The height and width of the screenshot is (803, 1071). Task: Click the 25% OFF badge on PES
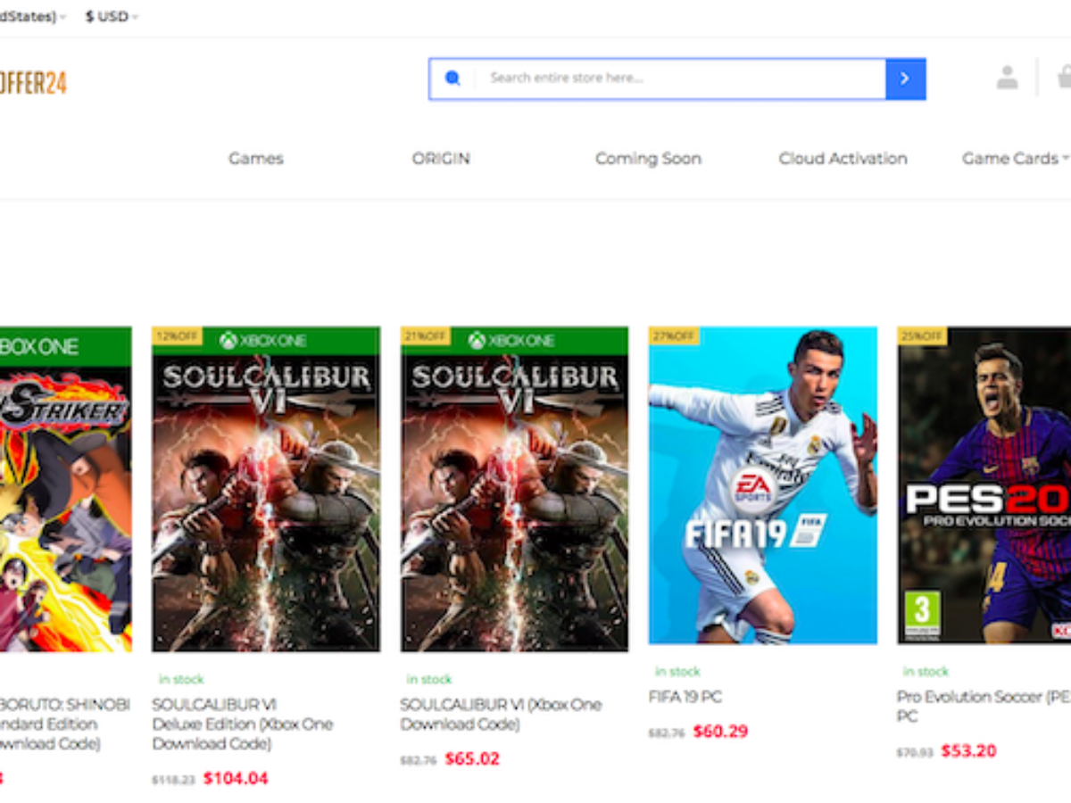[x=922, y=336]
